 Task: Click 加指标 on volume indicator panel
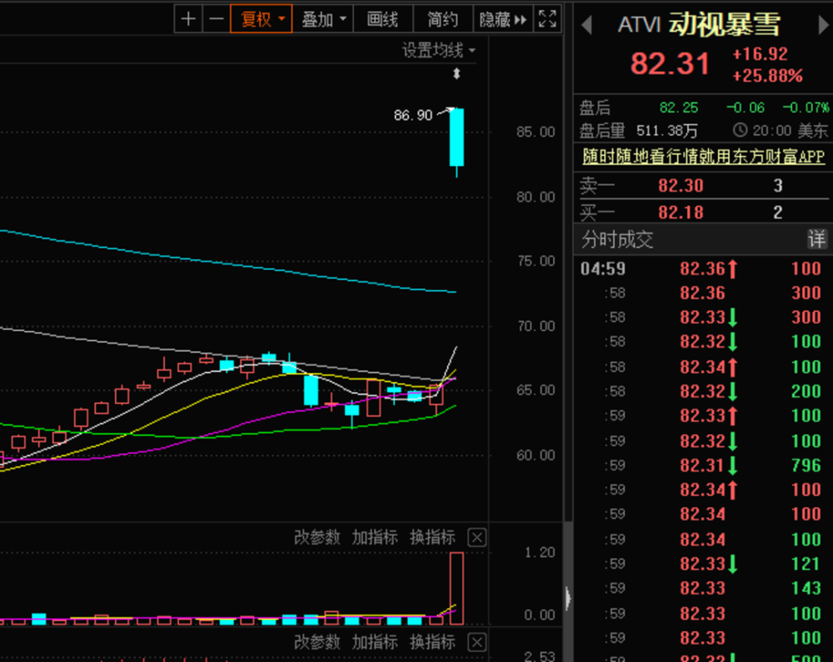coord(375,538)
